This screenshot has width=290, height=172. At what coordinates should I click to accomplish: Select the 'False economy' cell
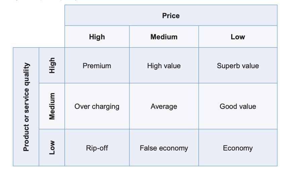point(164,148)
